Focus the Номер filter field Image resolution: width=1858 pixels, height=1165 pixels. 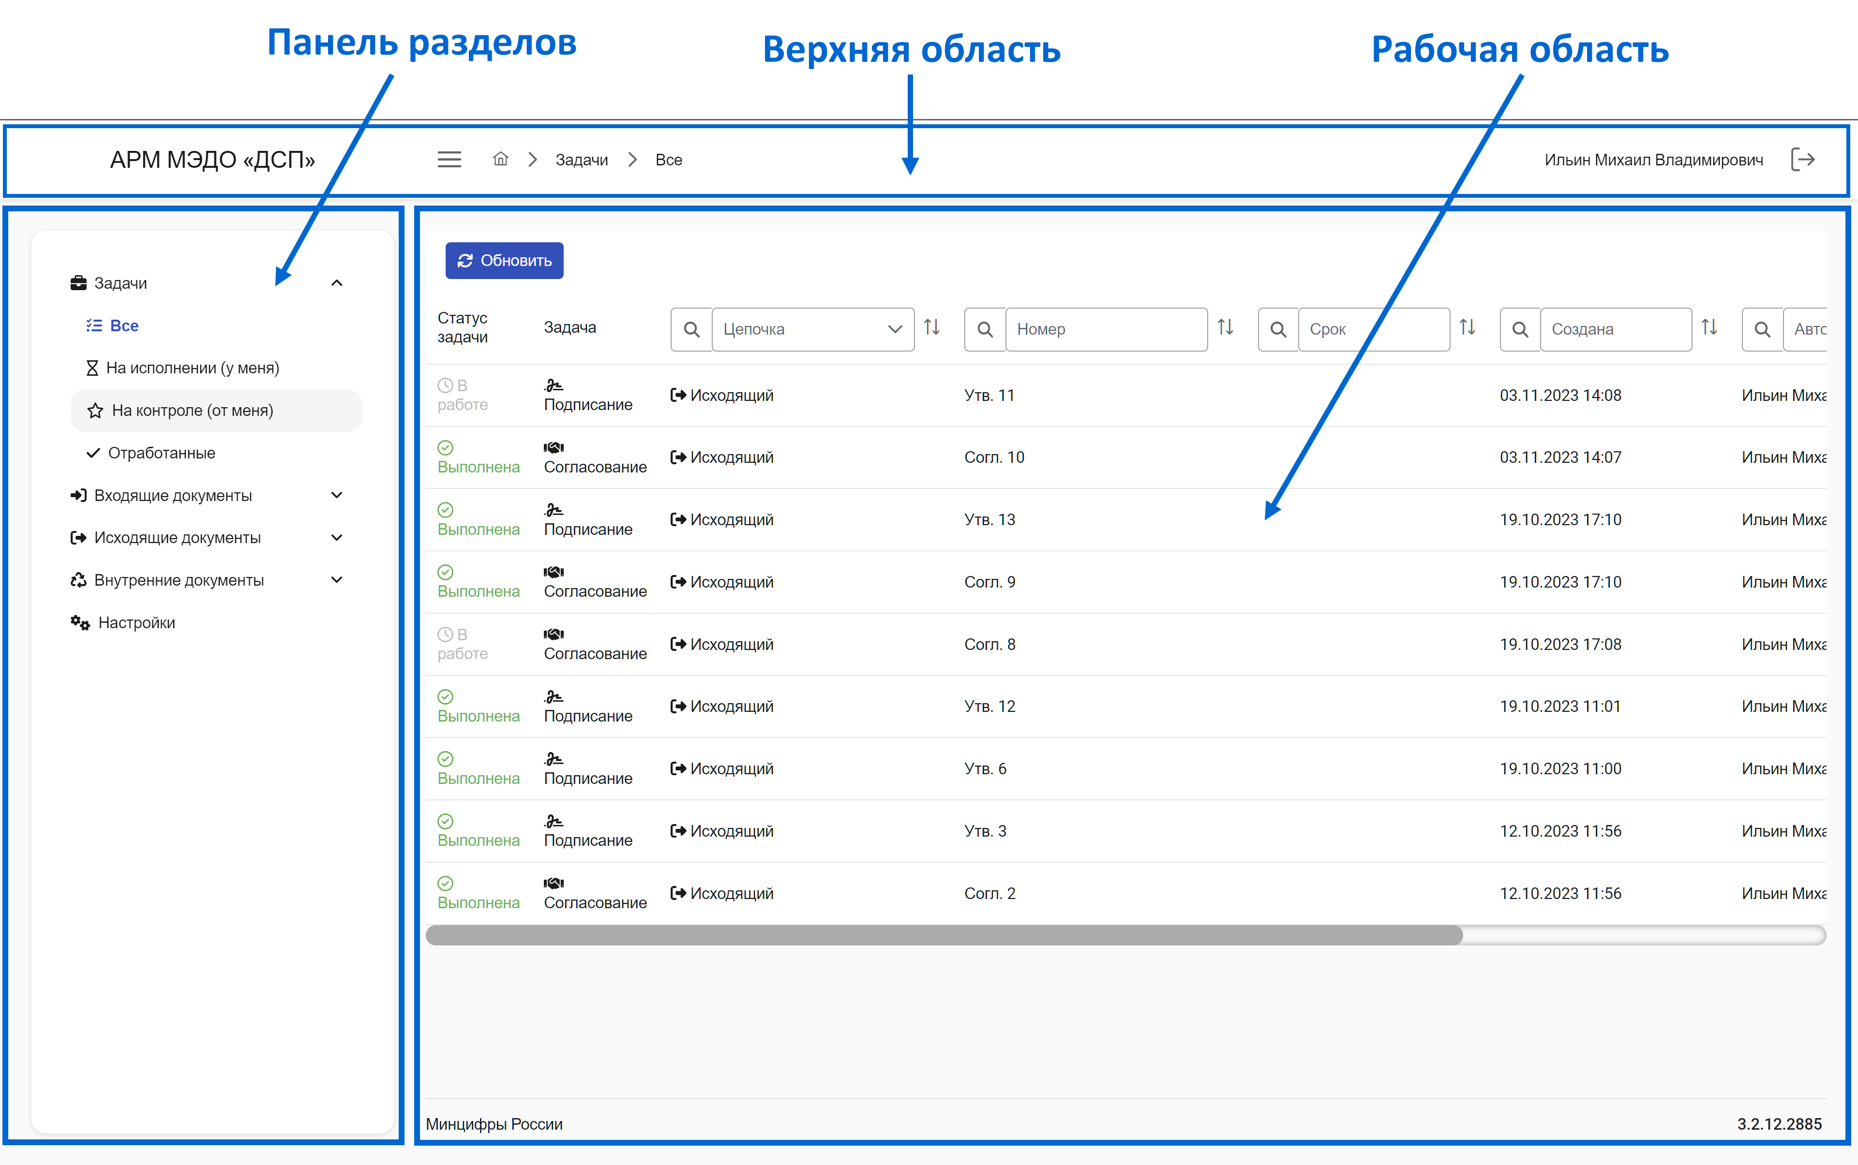point(1106,329)
